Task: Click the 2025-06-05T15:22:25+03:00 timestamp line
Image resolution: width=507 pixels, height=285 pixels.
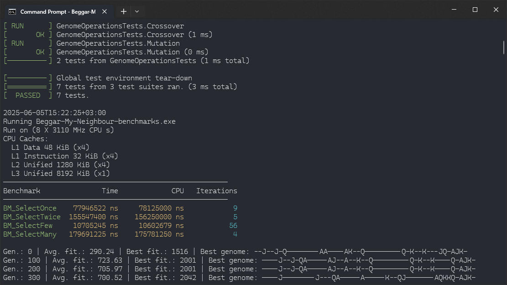Action: tap(54, 113)
